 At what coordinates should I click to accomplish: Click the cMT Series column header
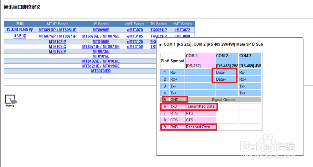[x=182, y=24]
